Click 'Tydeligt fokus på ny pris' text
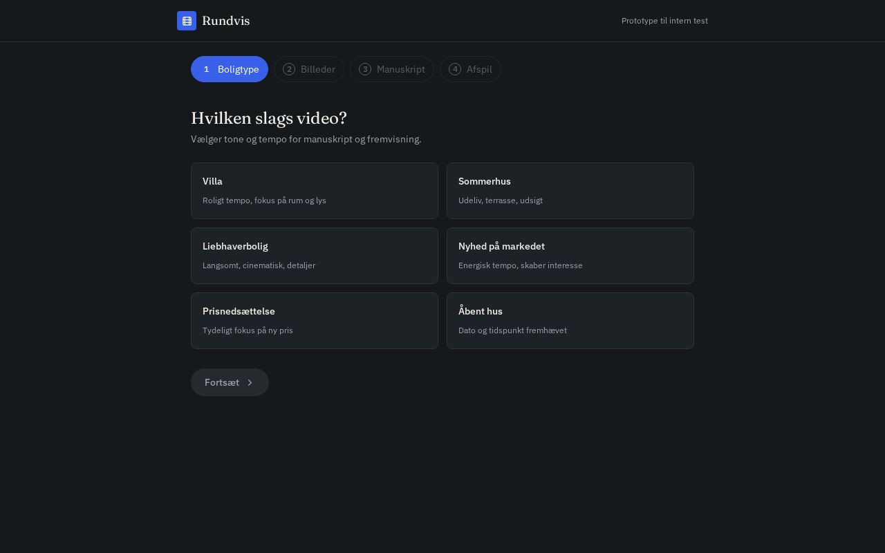This screenshot has width=885, height=553. 248,330
